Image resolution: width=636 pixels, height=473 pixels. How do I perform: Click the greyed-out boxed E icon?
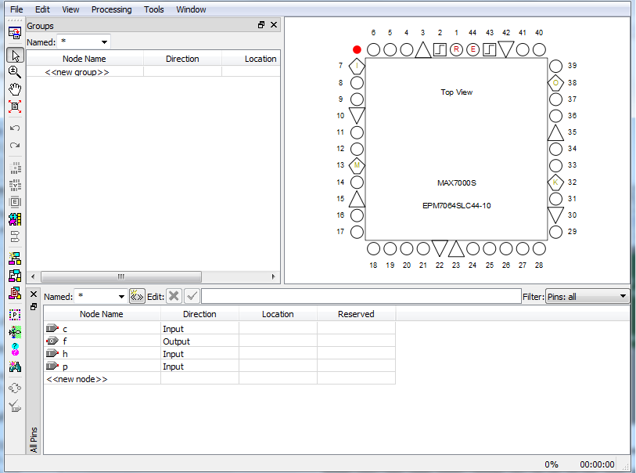click(x=15, y=202)
